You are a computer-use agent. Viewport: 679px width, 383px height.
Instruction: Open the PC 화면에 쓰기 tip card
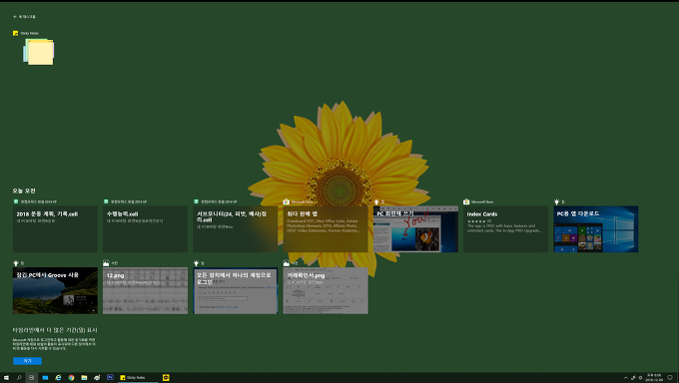coord(415,229)
